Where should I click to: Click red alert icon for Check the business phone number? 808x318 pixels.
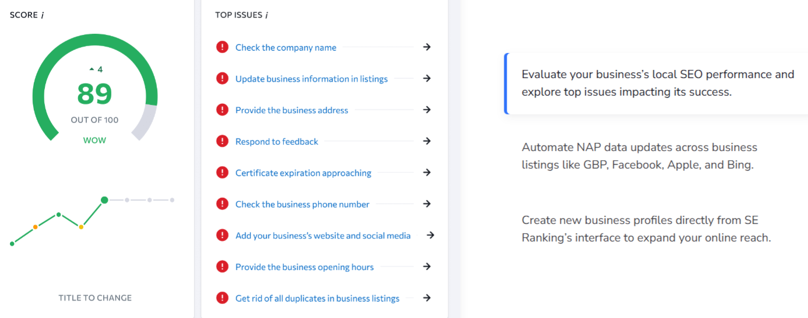222,204
